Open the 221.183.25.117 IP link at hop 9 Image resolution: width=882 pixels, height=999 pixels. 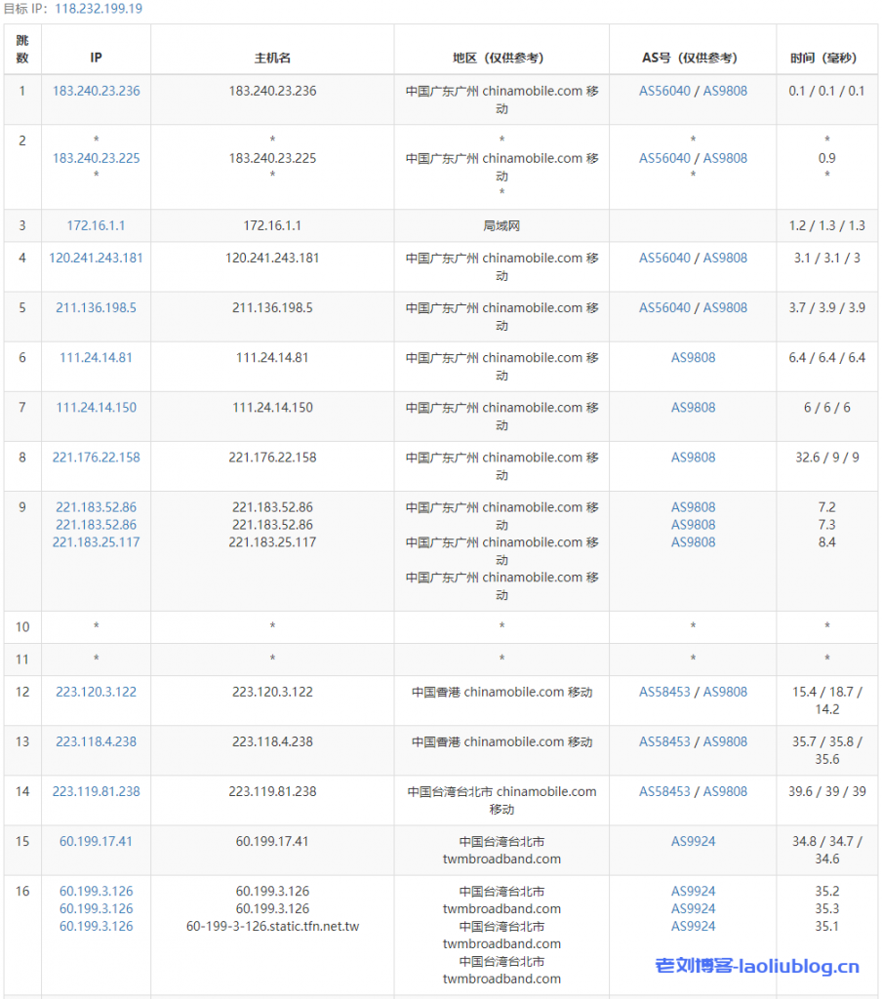click(x=96, y=541)
